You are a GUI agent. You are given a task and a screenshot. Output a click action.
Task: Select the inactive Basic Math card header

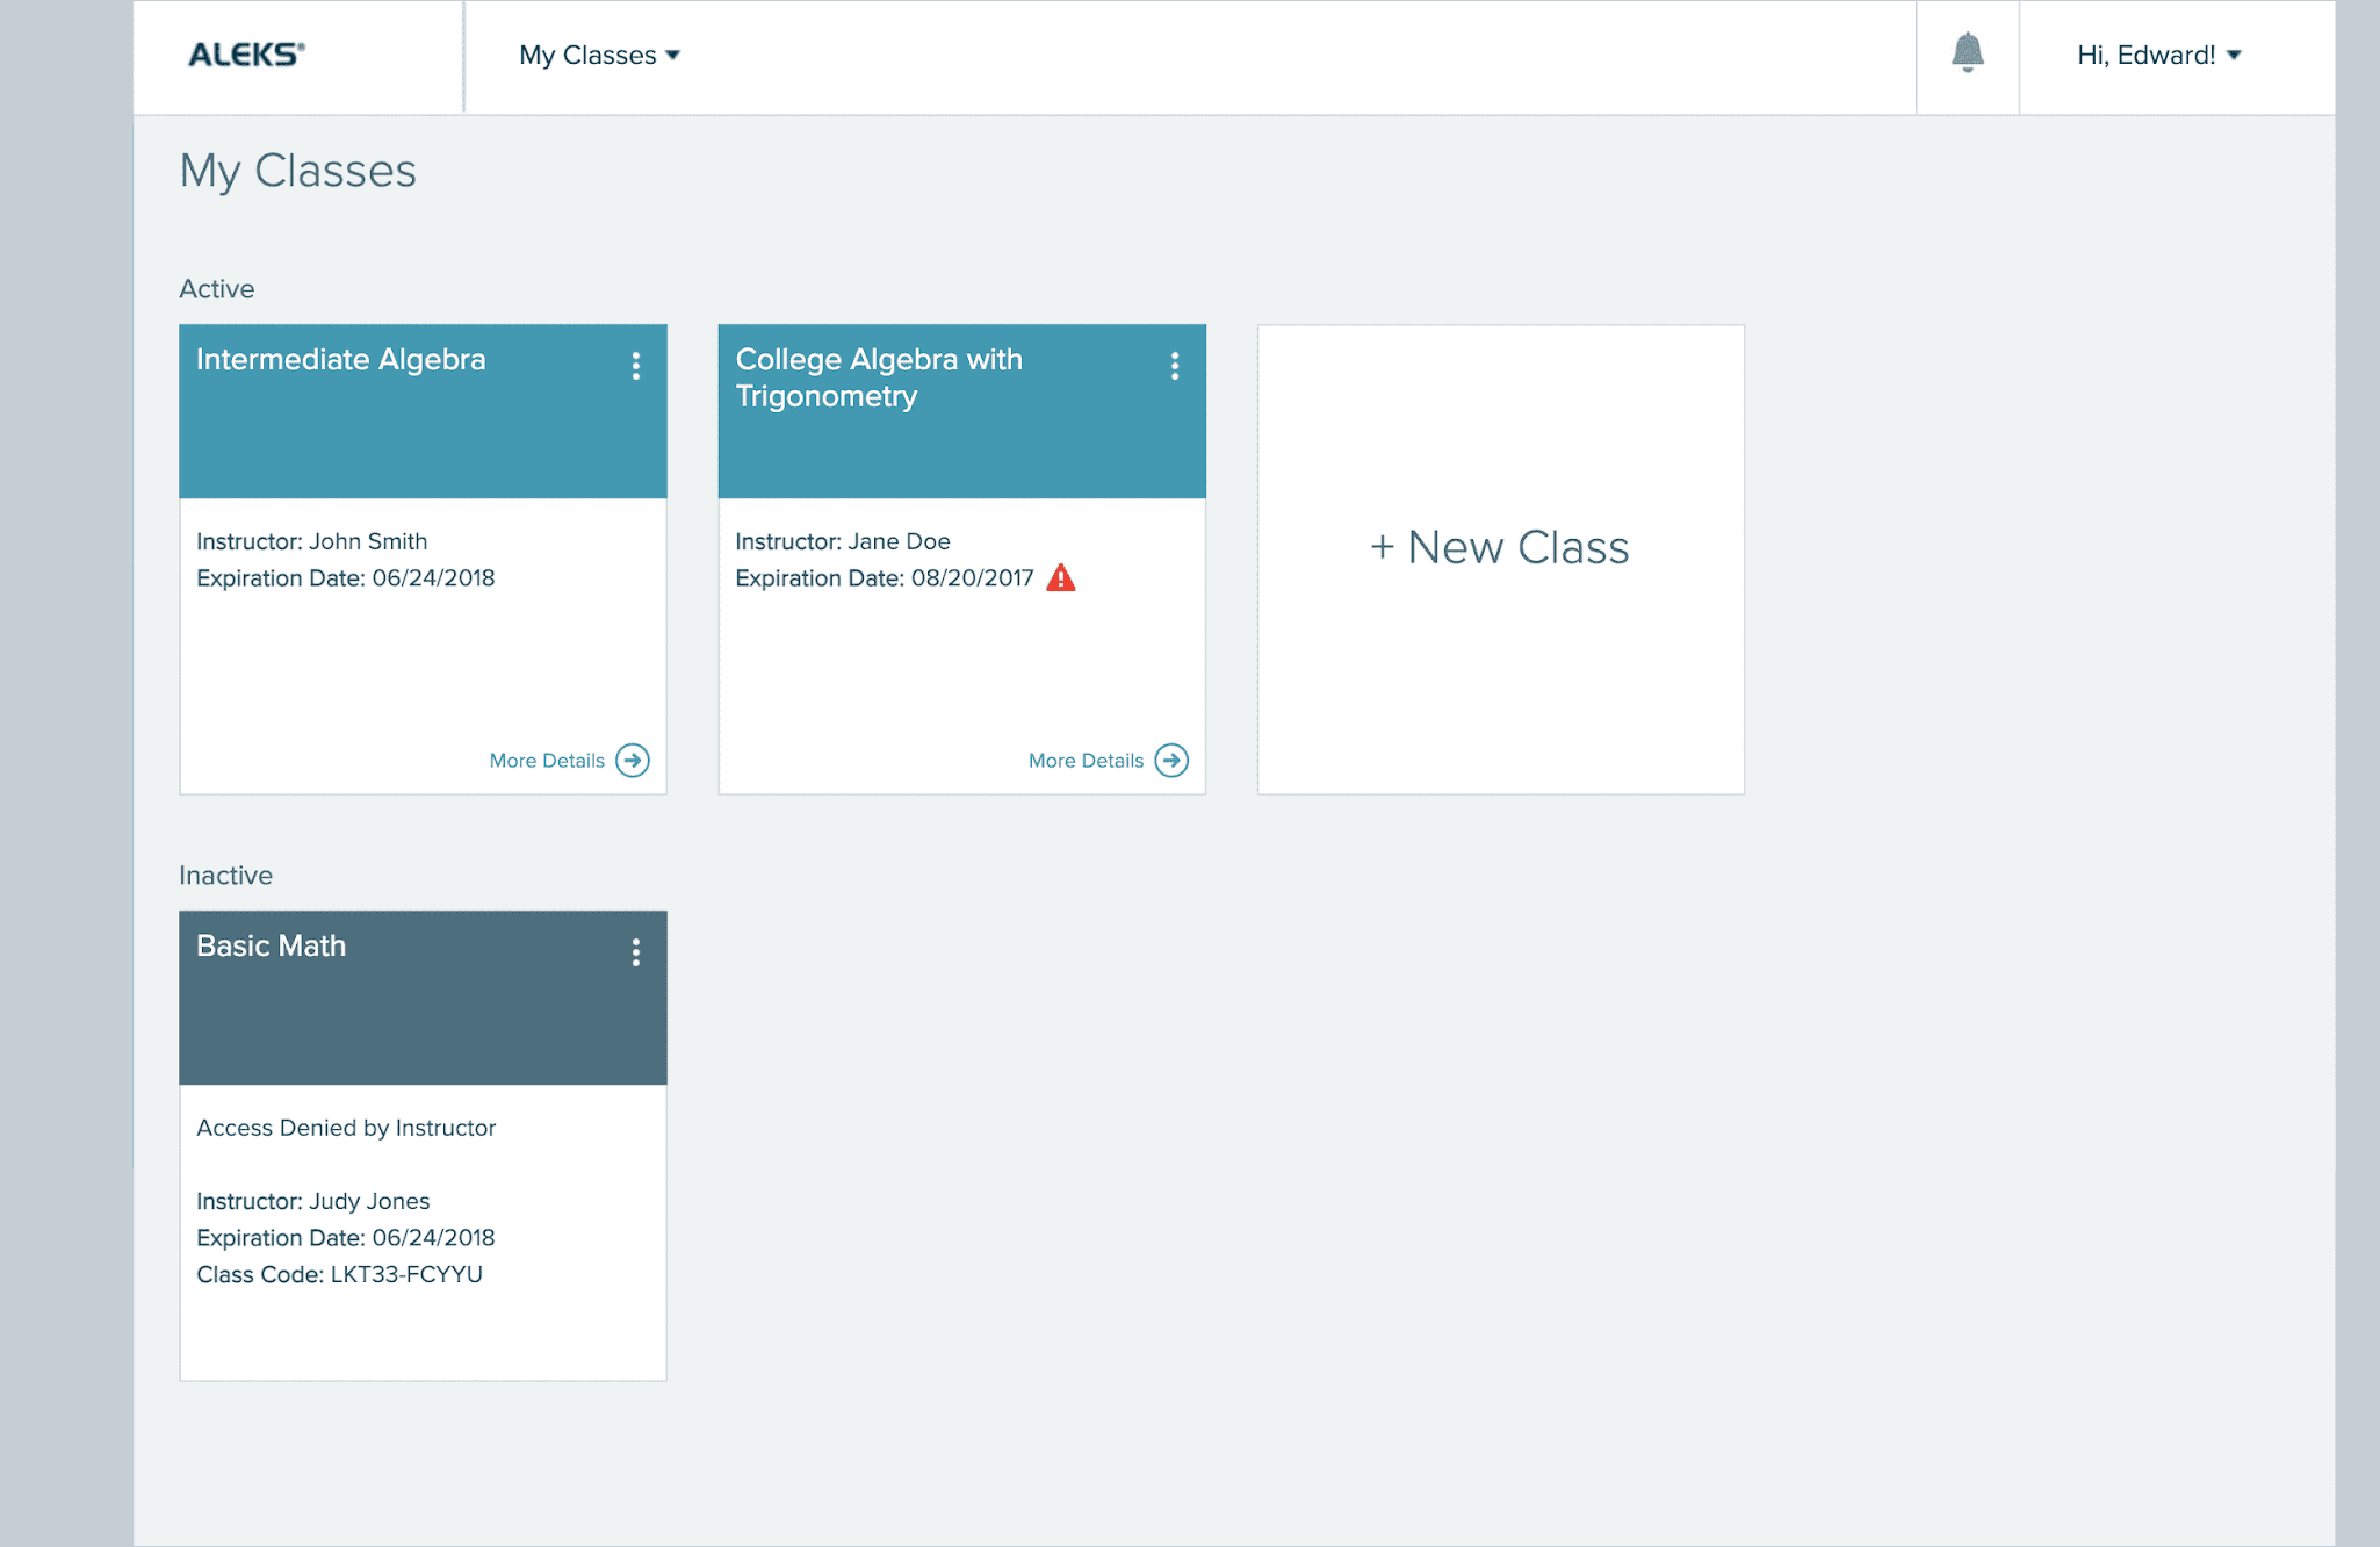pos(400,1010)
